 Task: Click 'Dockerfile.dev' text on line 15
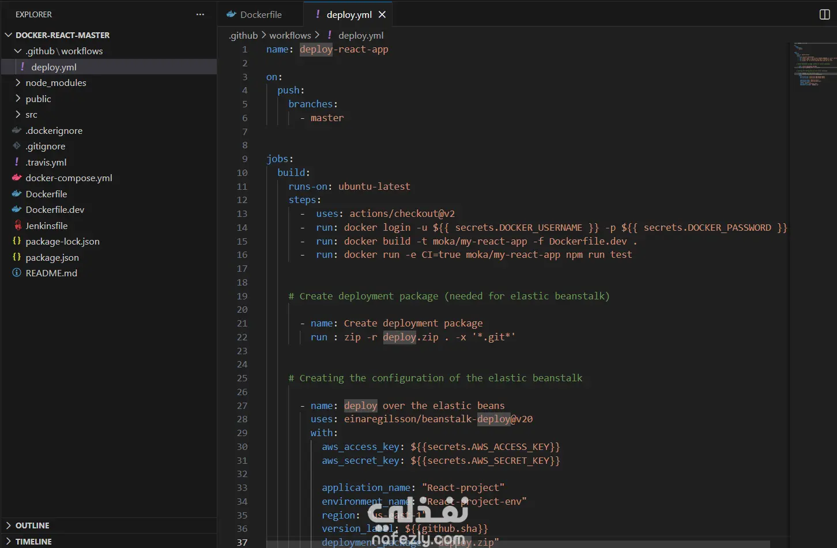pyautogui.click(x=587, y=241)
